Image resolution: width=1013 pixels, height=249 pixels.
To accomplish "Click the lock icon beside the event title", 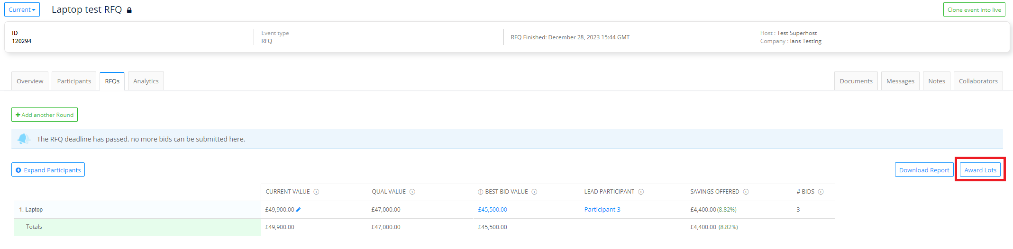I will [129, 10].
